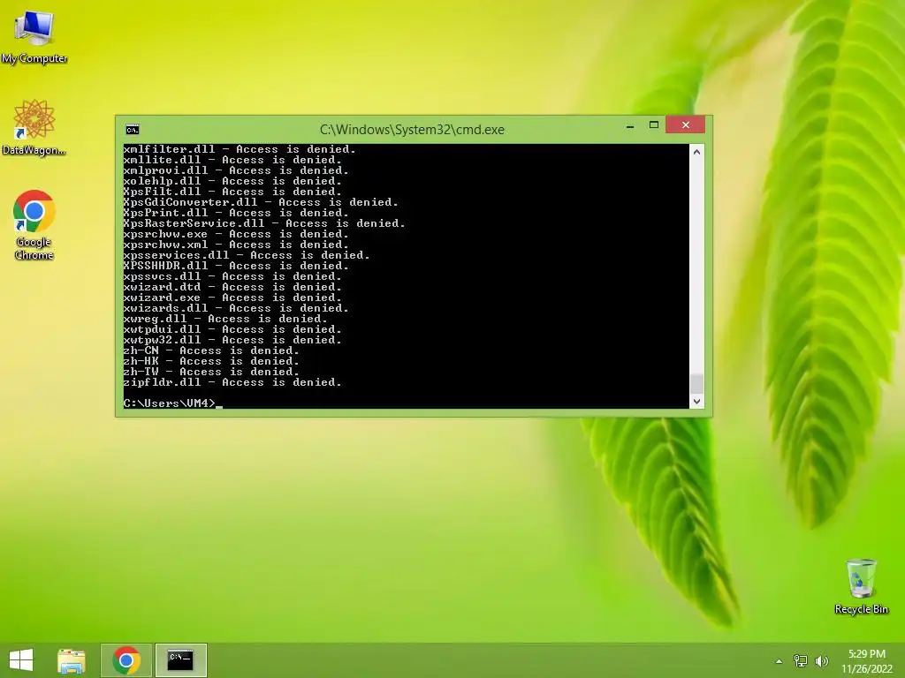
Task: Click the xwtpdui.dll output line
Action: (x=232, y=330)
